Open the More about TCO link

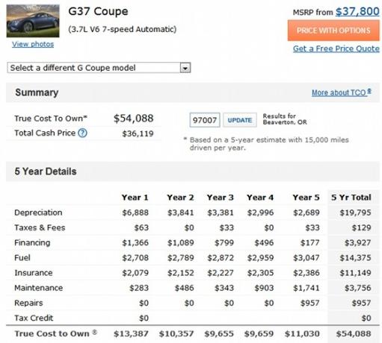pyautogui.click(x=342, y=92)
